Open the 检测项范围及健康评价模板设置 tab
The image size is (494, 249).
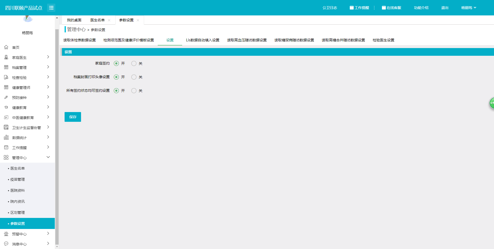(129, 40)
